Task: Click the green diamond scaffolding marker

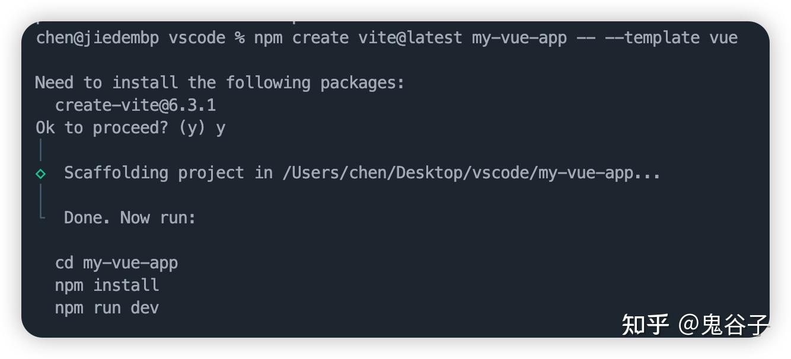Action: click(x=41, y=174)
